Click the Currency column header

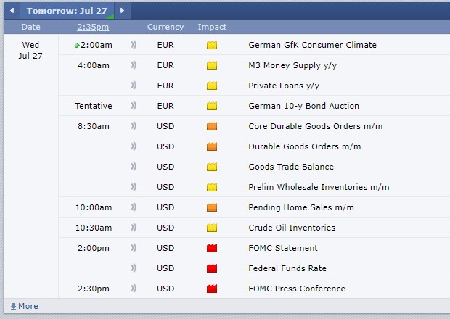point(165,27)
